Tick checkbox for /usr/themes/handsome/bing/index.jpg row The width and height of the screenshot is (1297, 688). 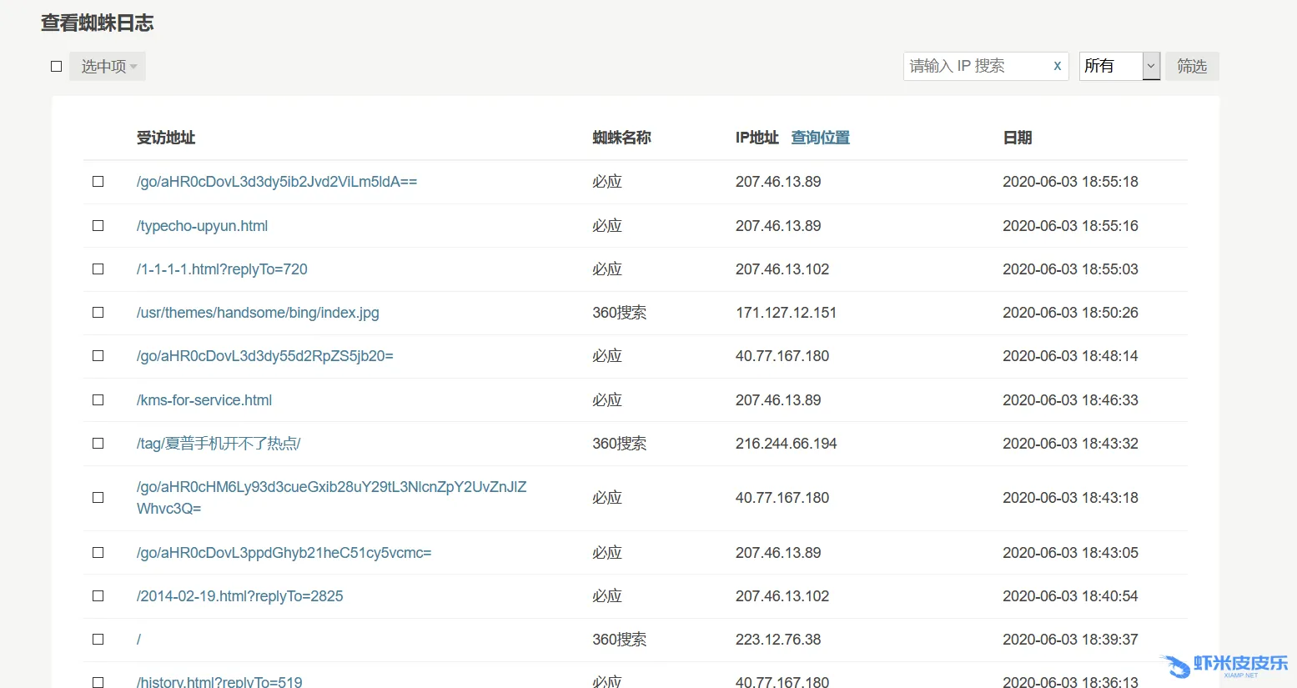[98, 313]
